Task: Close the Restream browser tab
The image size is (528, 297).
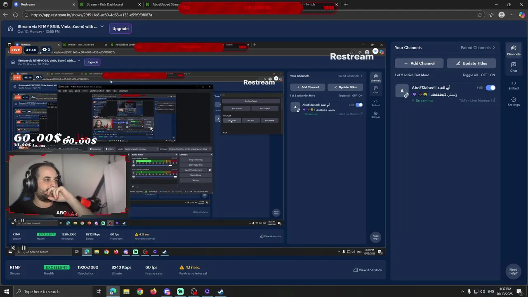Action: 74,5
